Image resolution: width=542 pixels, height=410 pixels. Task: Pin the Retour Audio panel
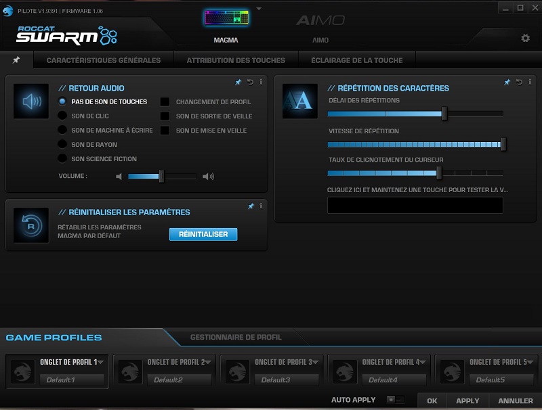point(238,82)
